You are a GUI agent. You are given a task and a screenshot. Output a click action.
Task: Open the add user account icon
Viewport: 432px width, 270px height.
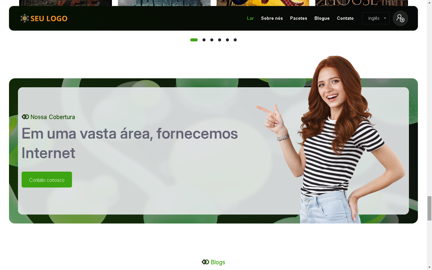[400, 18]
